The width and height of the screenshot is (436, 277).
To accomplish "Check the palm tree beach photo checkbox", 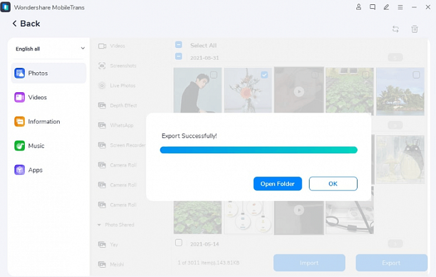I will [416, 75].
